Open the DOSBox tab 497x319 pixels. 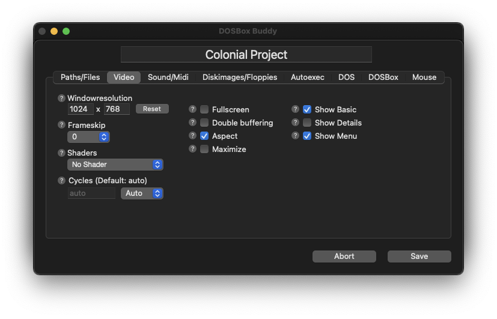pos(383,77)
